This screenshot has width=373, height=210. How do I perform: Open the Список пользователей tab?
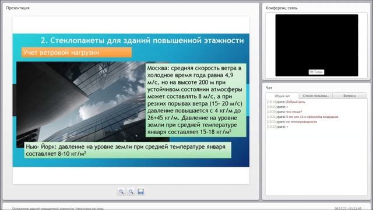(316, 96)
